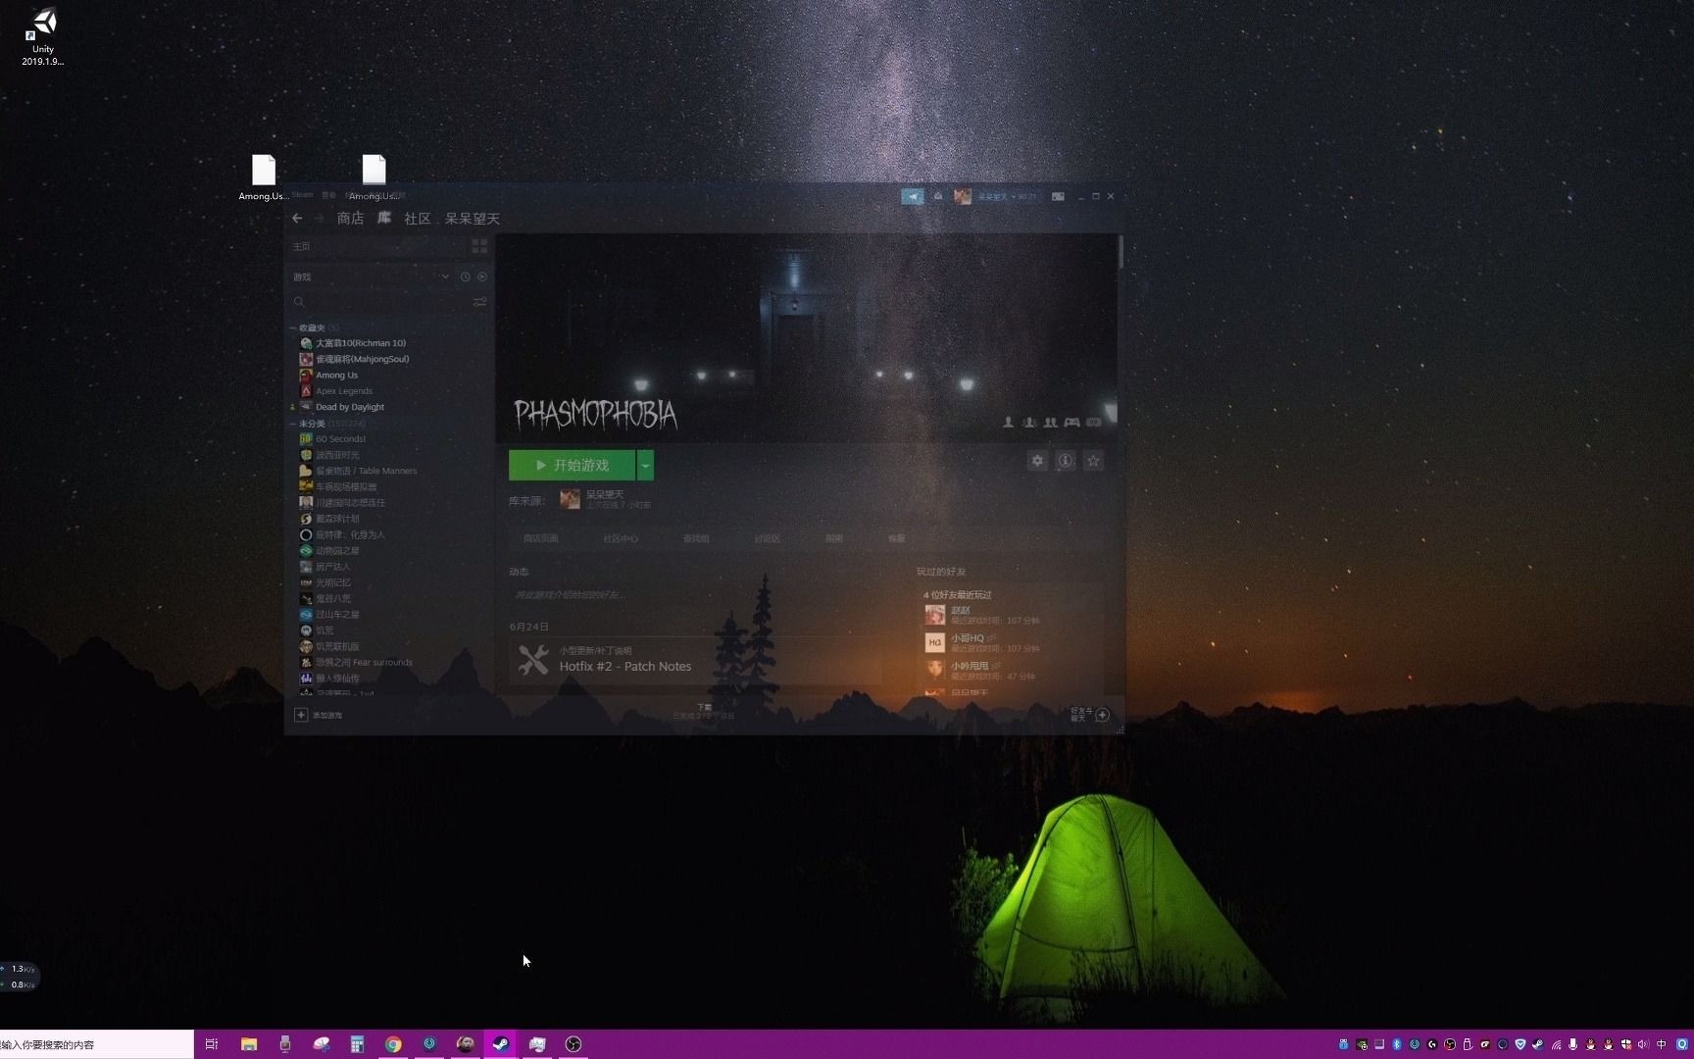Open the notifications bell icon
Viewport: 1694px width, 1059px height.
(938, 196)
